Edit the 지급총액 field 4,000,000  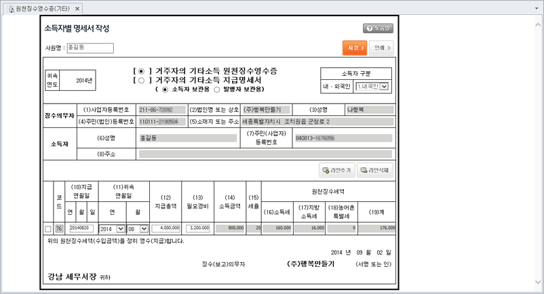[x=166, y=228]
